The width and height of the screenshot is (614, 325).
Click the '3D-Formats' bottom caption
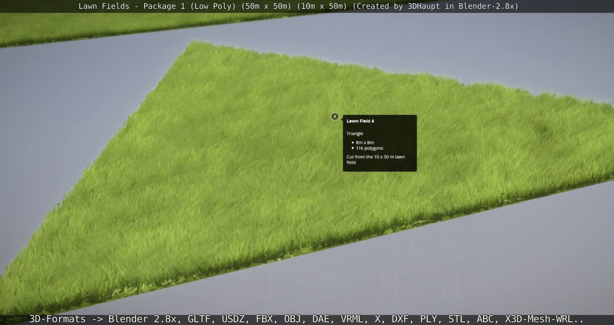(306, 319)
